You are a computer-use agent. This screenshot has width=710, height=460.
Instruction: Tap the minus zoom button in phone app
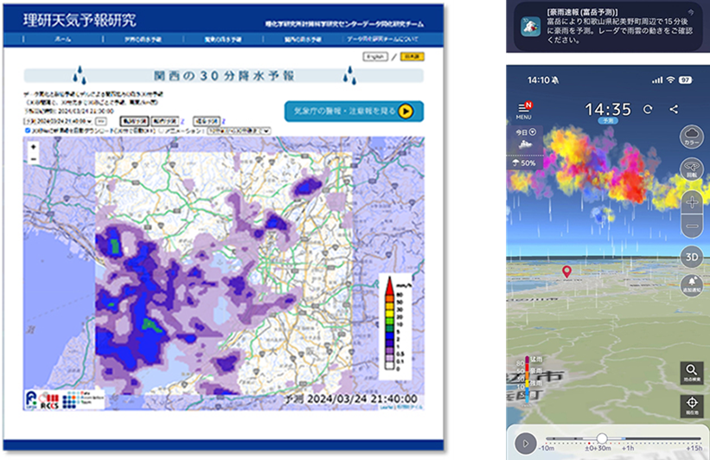pos(691,228)
